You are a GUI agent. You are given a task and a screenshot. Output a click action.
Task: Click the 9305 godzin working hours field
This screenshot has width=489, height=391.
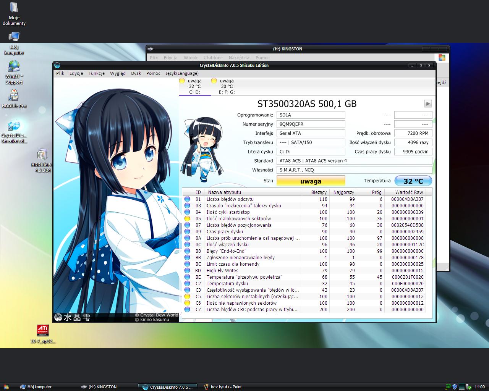tap(413, 152)
